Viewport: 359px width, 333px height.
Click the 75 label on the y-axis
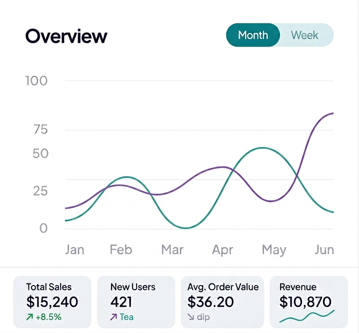click(x=41, y=130)
